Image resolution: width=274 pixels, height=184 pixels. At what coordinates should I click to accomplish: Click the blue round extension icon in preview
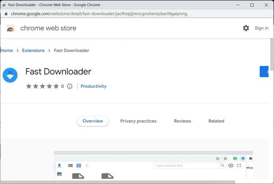pyautogui.click(x=243, y=158)
